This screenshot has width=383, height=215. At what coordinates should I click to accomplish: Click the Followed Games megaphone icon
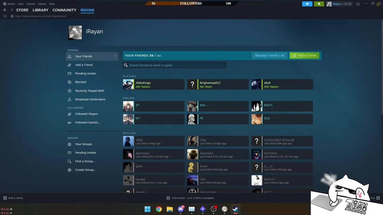click(x=69, y=122)
